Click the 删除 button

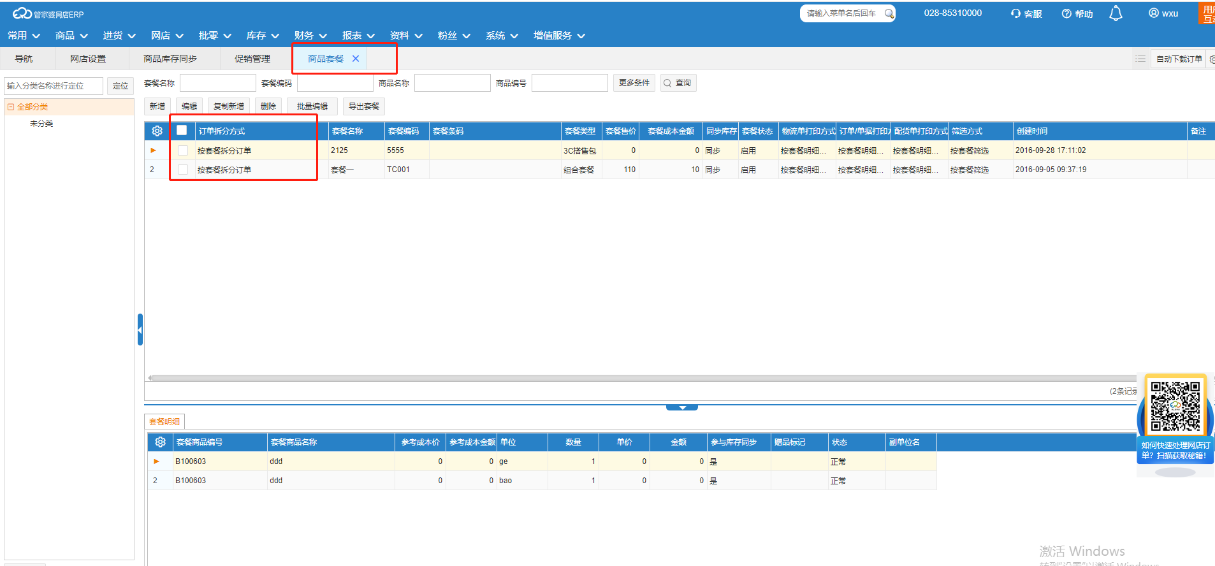pos(268,106)
